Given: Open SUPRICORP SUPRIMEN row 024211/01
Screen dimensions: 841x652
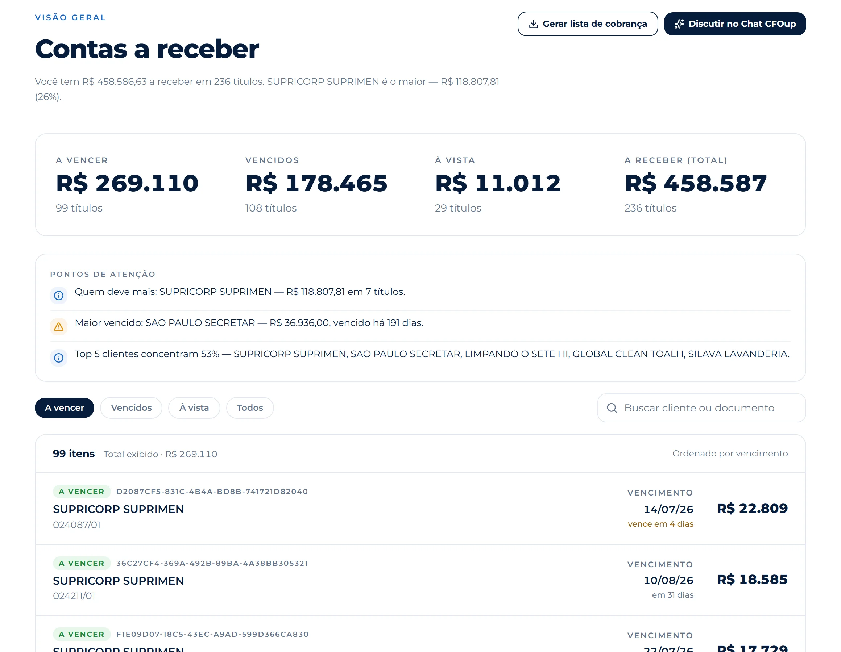Looking at the screenshot, I should coord(420,580).
